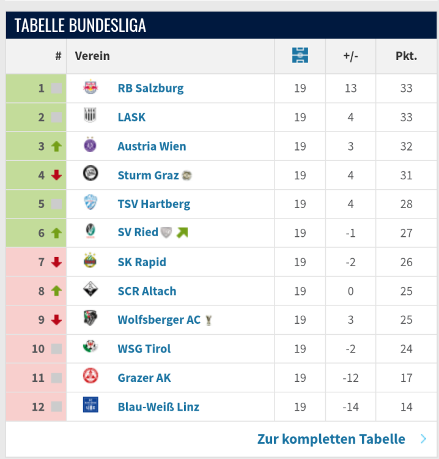Click the Wolfsberger AC club crest
The height and width of the screenshot is (459, 439).
[90, 319]
